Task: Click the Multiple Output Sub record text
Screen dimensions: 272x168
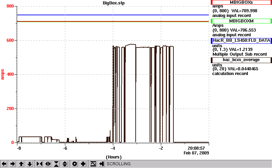Action: [x=240, y=54]
